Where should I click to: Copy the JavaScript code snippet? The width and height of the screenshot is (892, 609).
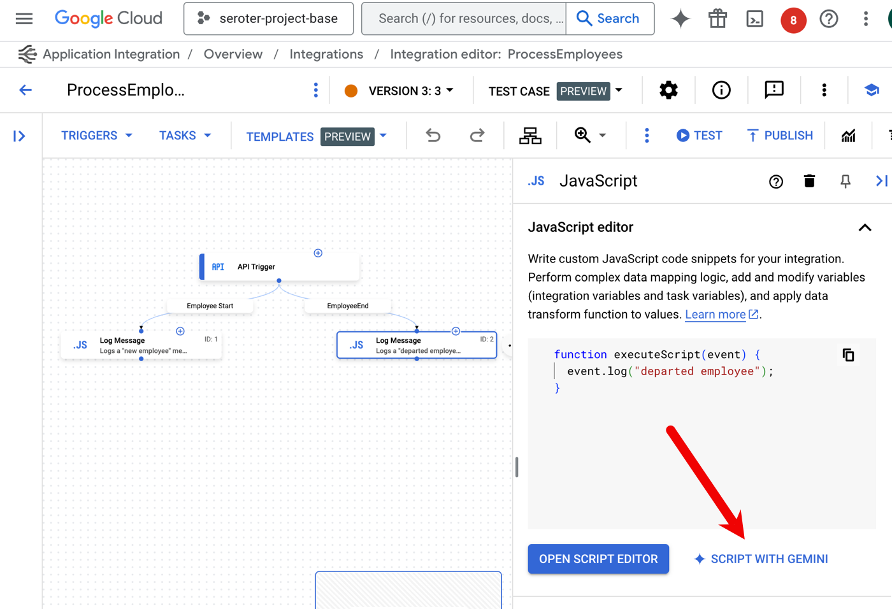point(848,355)
